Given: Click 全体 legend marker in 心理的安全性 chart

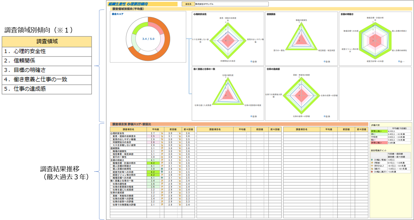Looking at the screenshot, I should 251,62.
